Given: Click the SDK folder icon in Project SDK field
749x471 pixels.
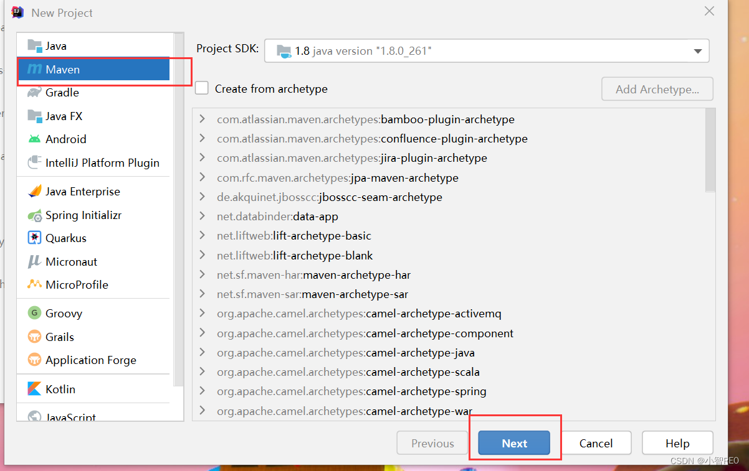Looking at the screenshot, I should coord(284,51).
